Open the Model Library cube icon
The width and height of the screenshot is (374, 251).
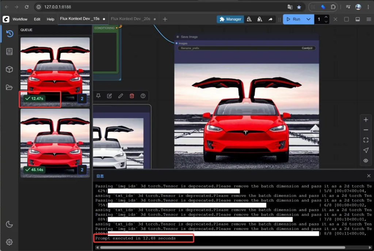click(9, 70)
